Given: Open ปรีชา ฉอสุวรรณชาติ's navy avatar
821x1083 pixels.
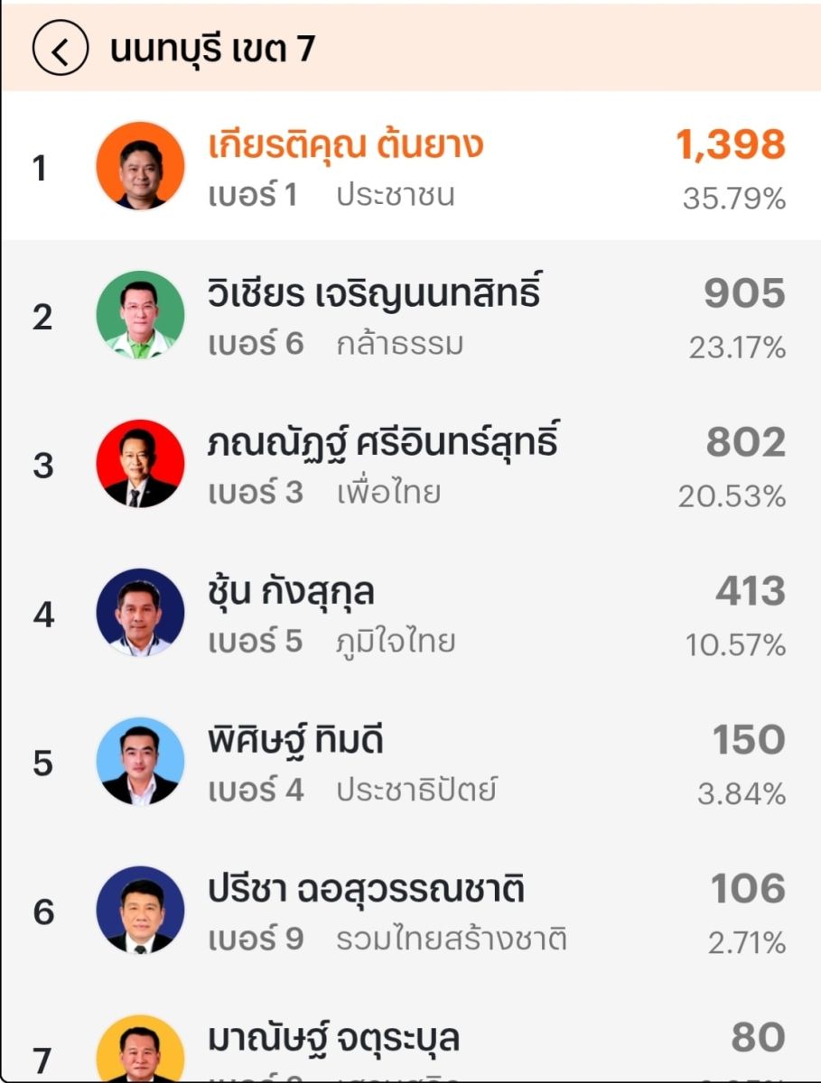Looking at the screenshot, I should 140,911.
